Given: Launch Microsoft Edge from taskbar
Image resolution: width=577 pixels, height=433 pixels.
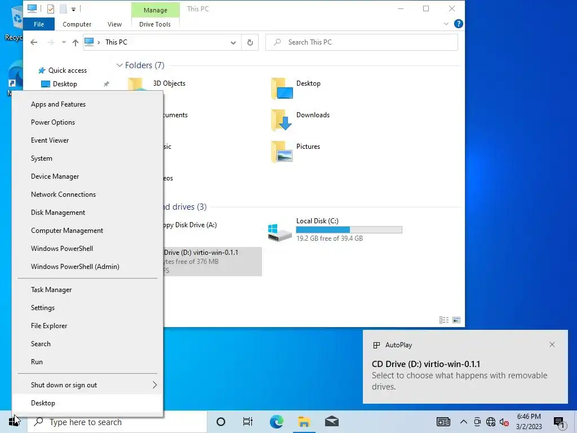Looking at the screenshot, I should [276, 422].
